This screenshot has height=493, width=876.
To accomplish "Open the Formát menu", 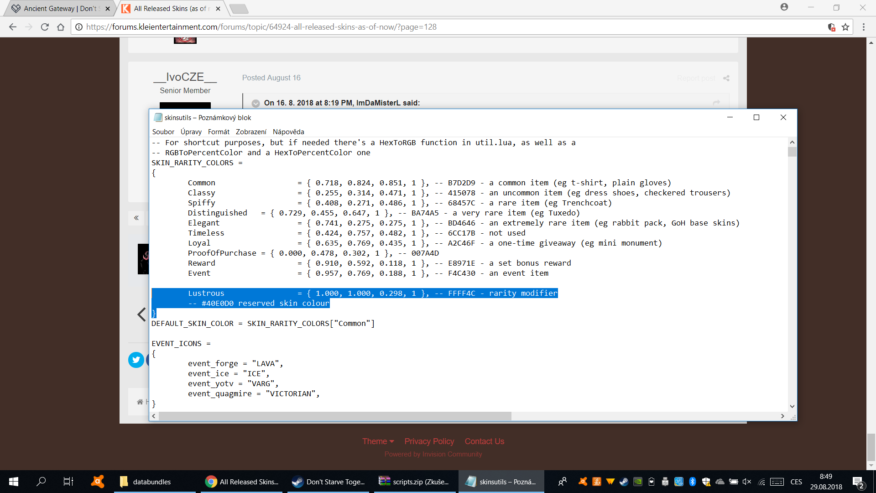I will (x=219, y=132).
